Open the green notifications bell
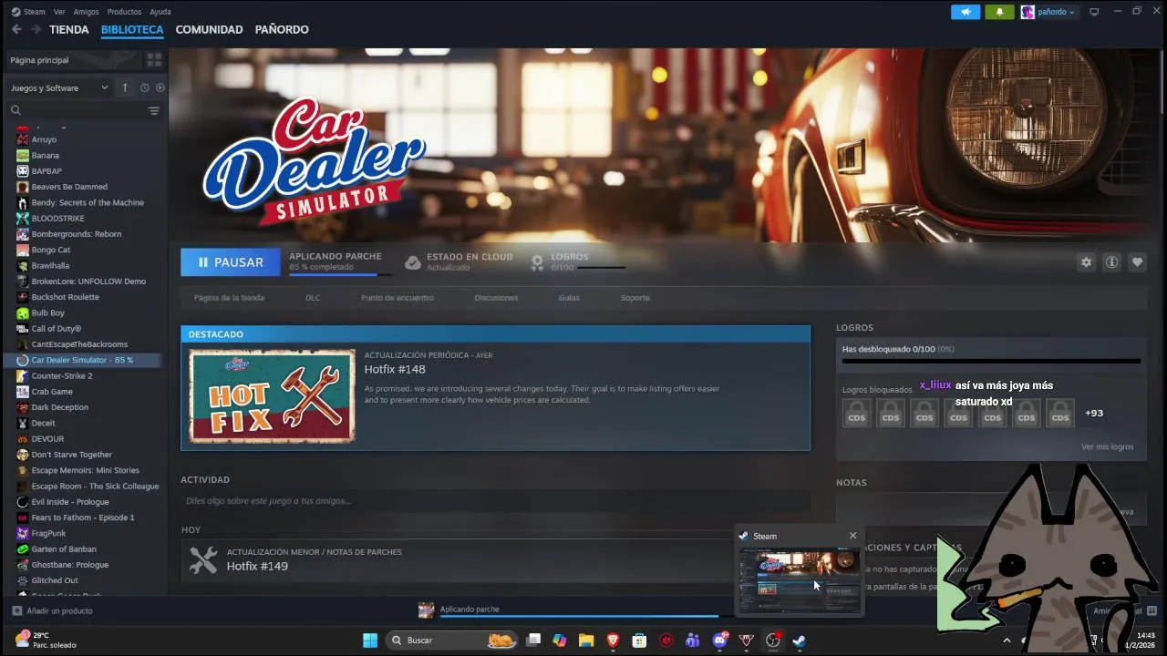The width and height of the screenshot is (1167, 656). coord(999,12)
